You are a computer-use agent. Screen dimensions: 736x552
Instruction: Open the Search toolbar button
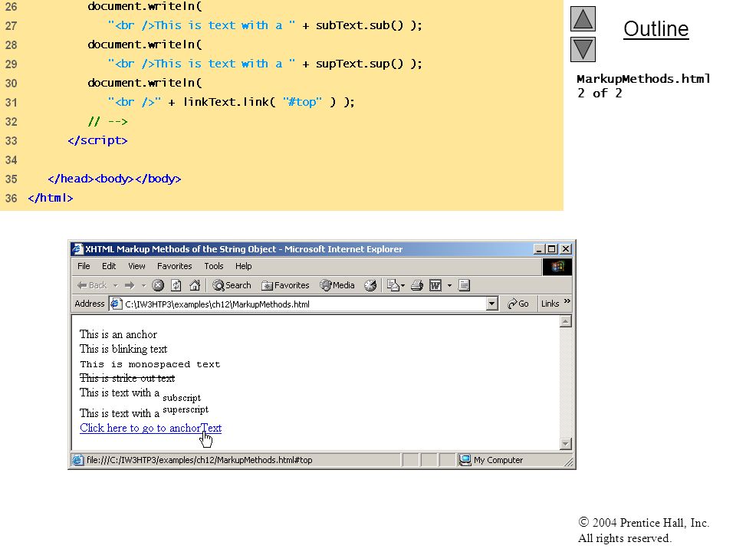click(x=232, y=285)
